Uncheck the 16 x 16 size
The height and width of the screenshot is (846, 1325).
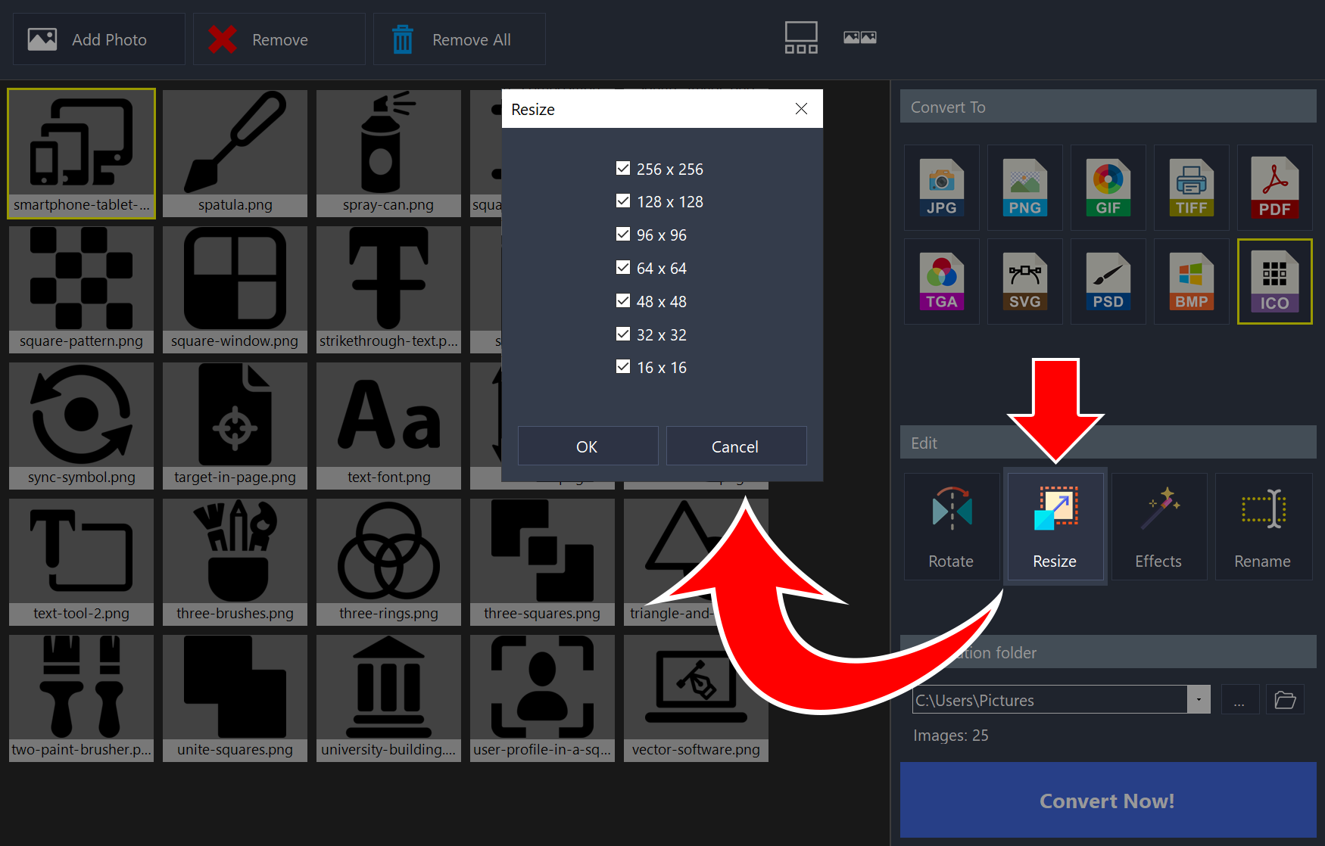[623, 366]
